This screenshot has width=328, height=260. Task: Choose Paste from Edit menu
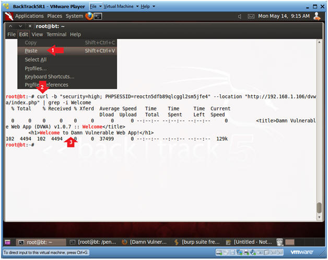tap(67, 51)
